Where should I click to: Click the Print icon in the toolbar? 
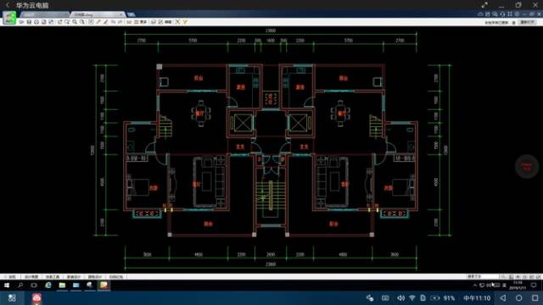(44, 22)
